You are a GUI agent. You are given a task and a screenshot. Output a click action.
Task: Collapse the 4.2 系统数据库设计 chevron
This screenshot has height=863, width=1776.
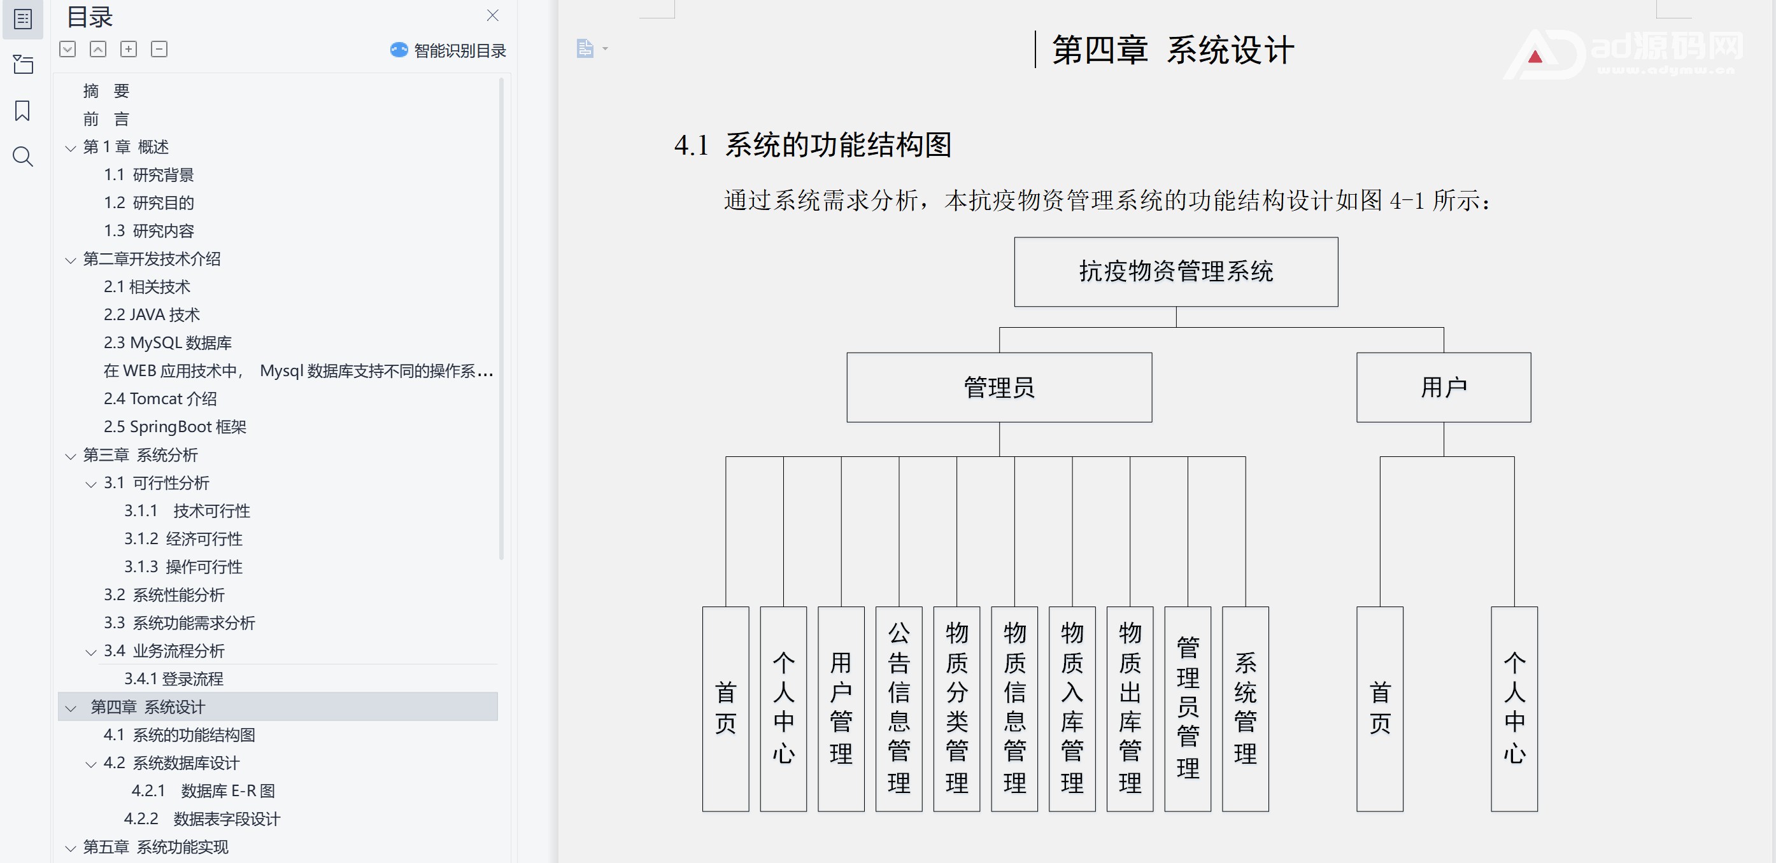tap(90, 764)
